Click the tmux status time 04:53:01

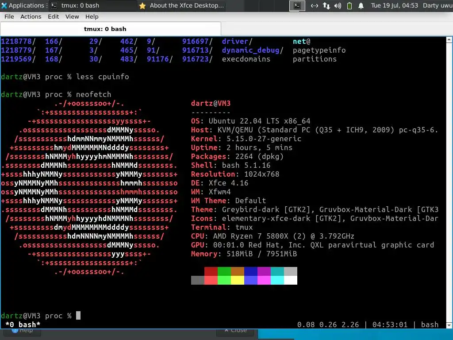390,325
